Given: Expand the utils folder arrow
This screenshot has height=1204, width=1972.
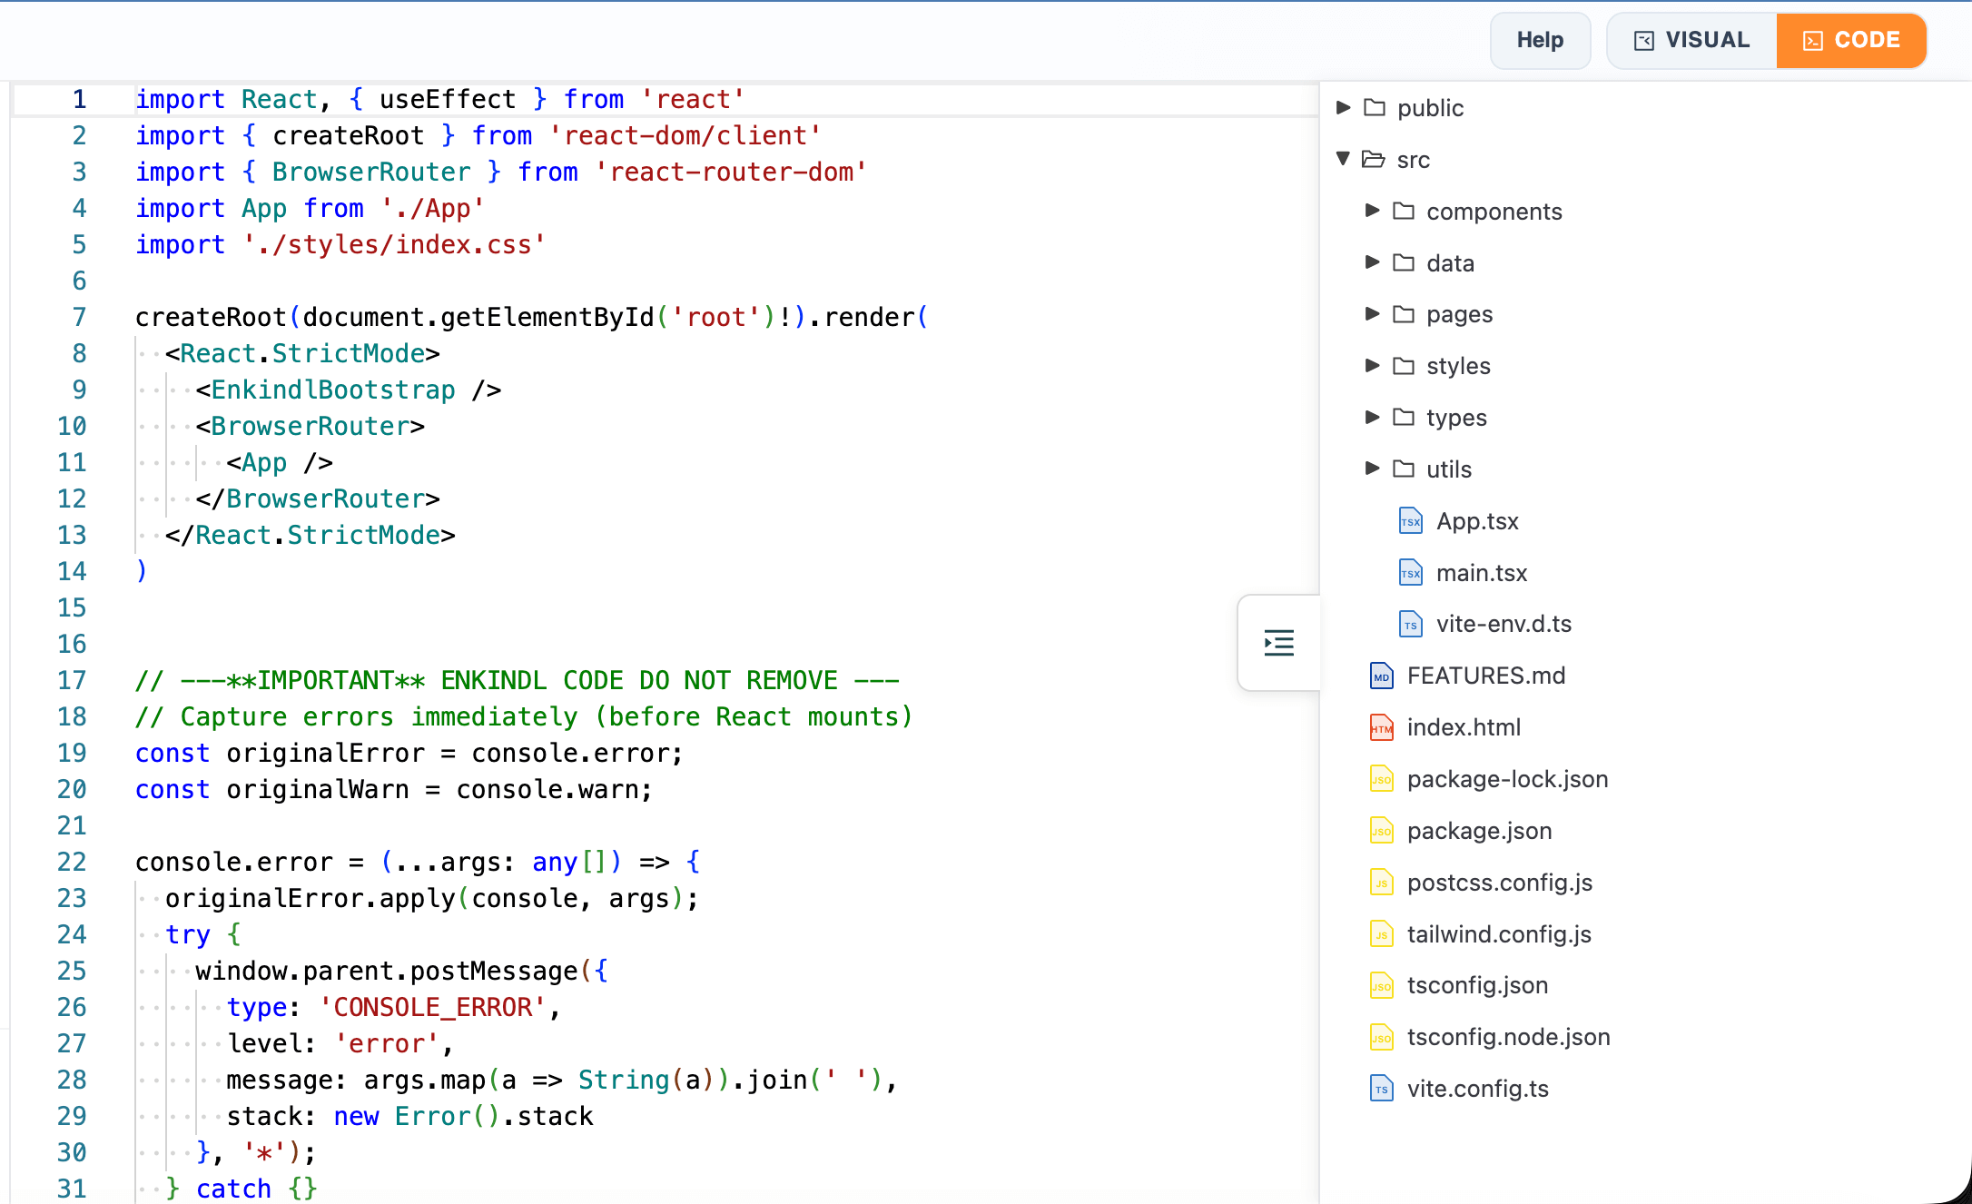Looking at the screenshot, I should click(1373, 469).
